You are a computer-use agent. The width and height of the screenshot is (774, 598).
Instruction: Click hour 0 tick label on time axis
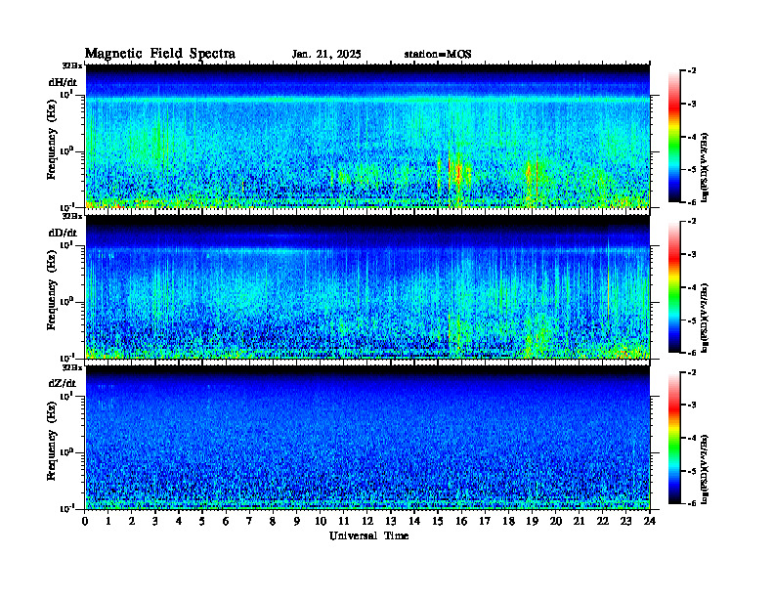(x=85, y=522)
